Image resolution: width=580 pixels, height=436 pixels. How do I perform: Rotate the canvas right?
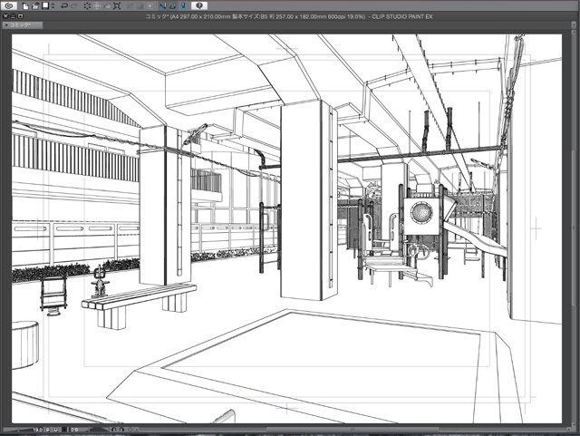point(121,430)
